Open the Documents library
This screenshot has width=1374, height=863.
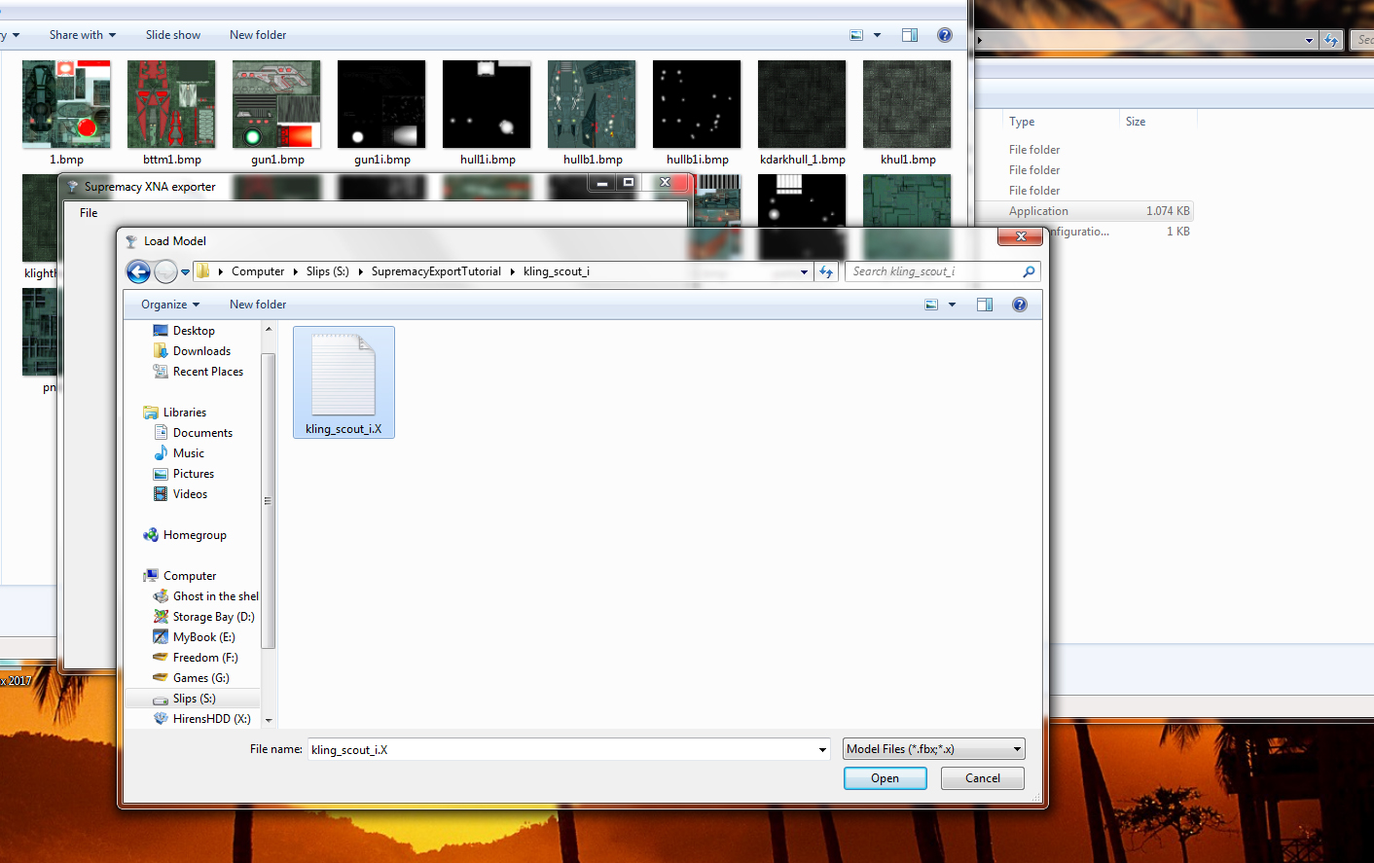click(x=193, y=433)
